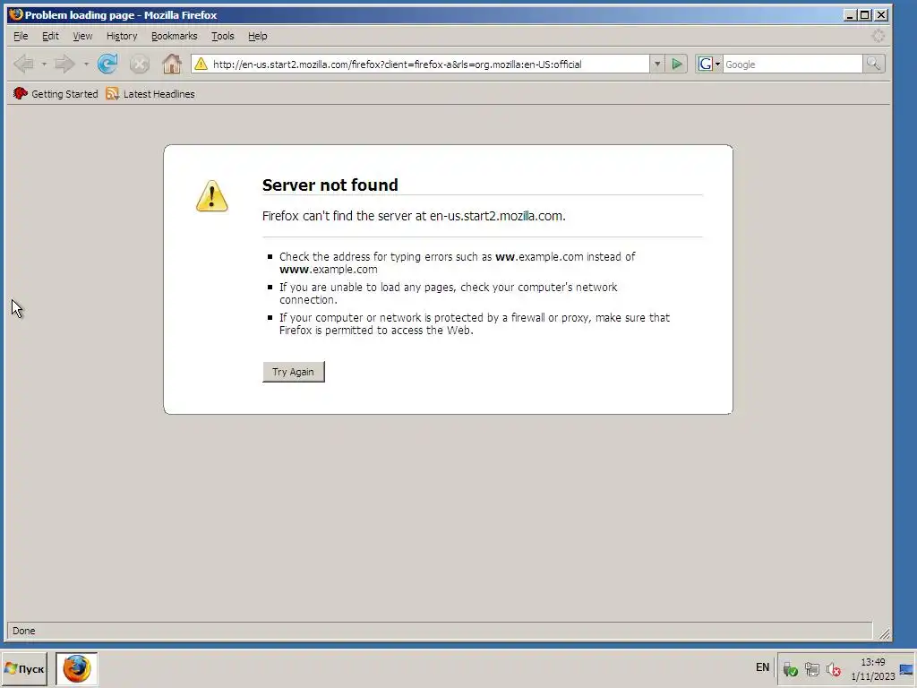Open the Google search engine selector

(709, 64)
